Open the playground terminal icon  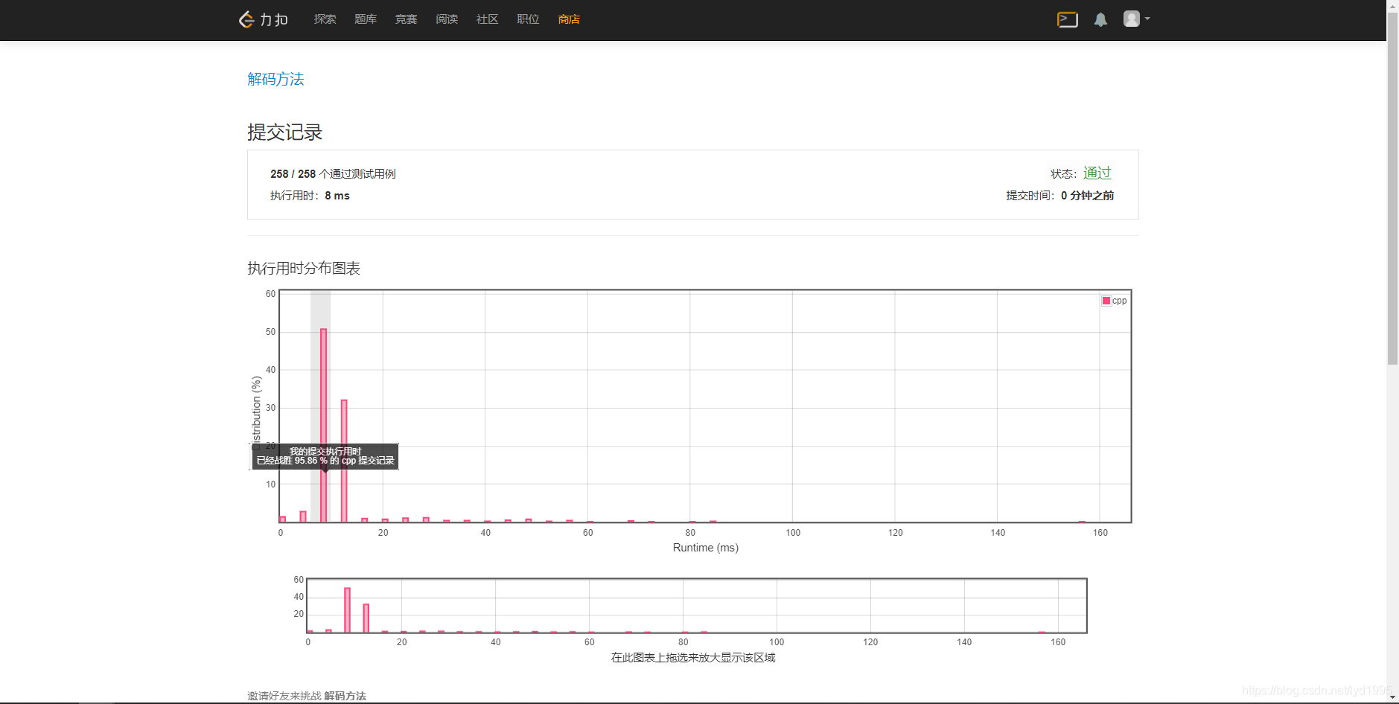tap(1067, 19)
